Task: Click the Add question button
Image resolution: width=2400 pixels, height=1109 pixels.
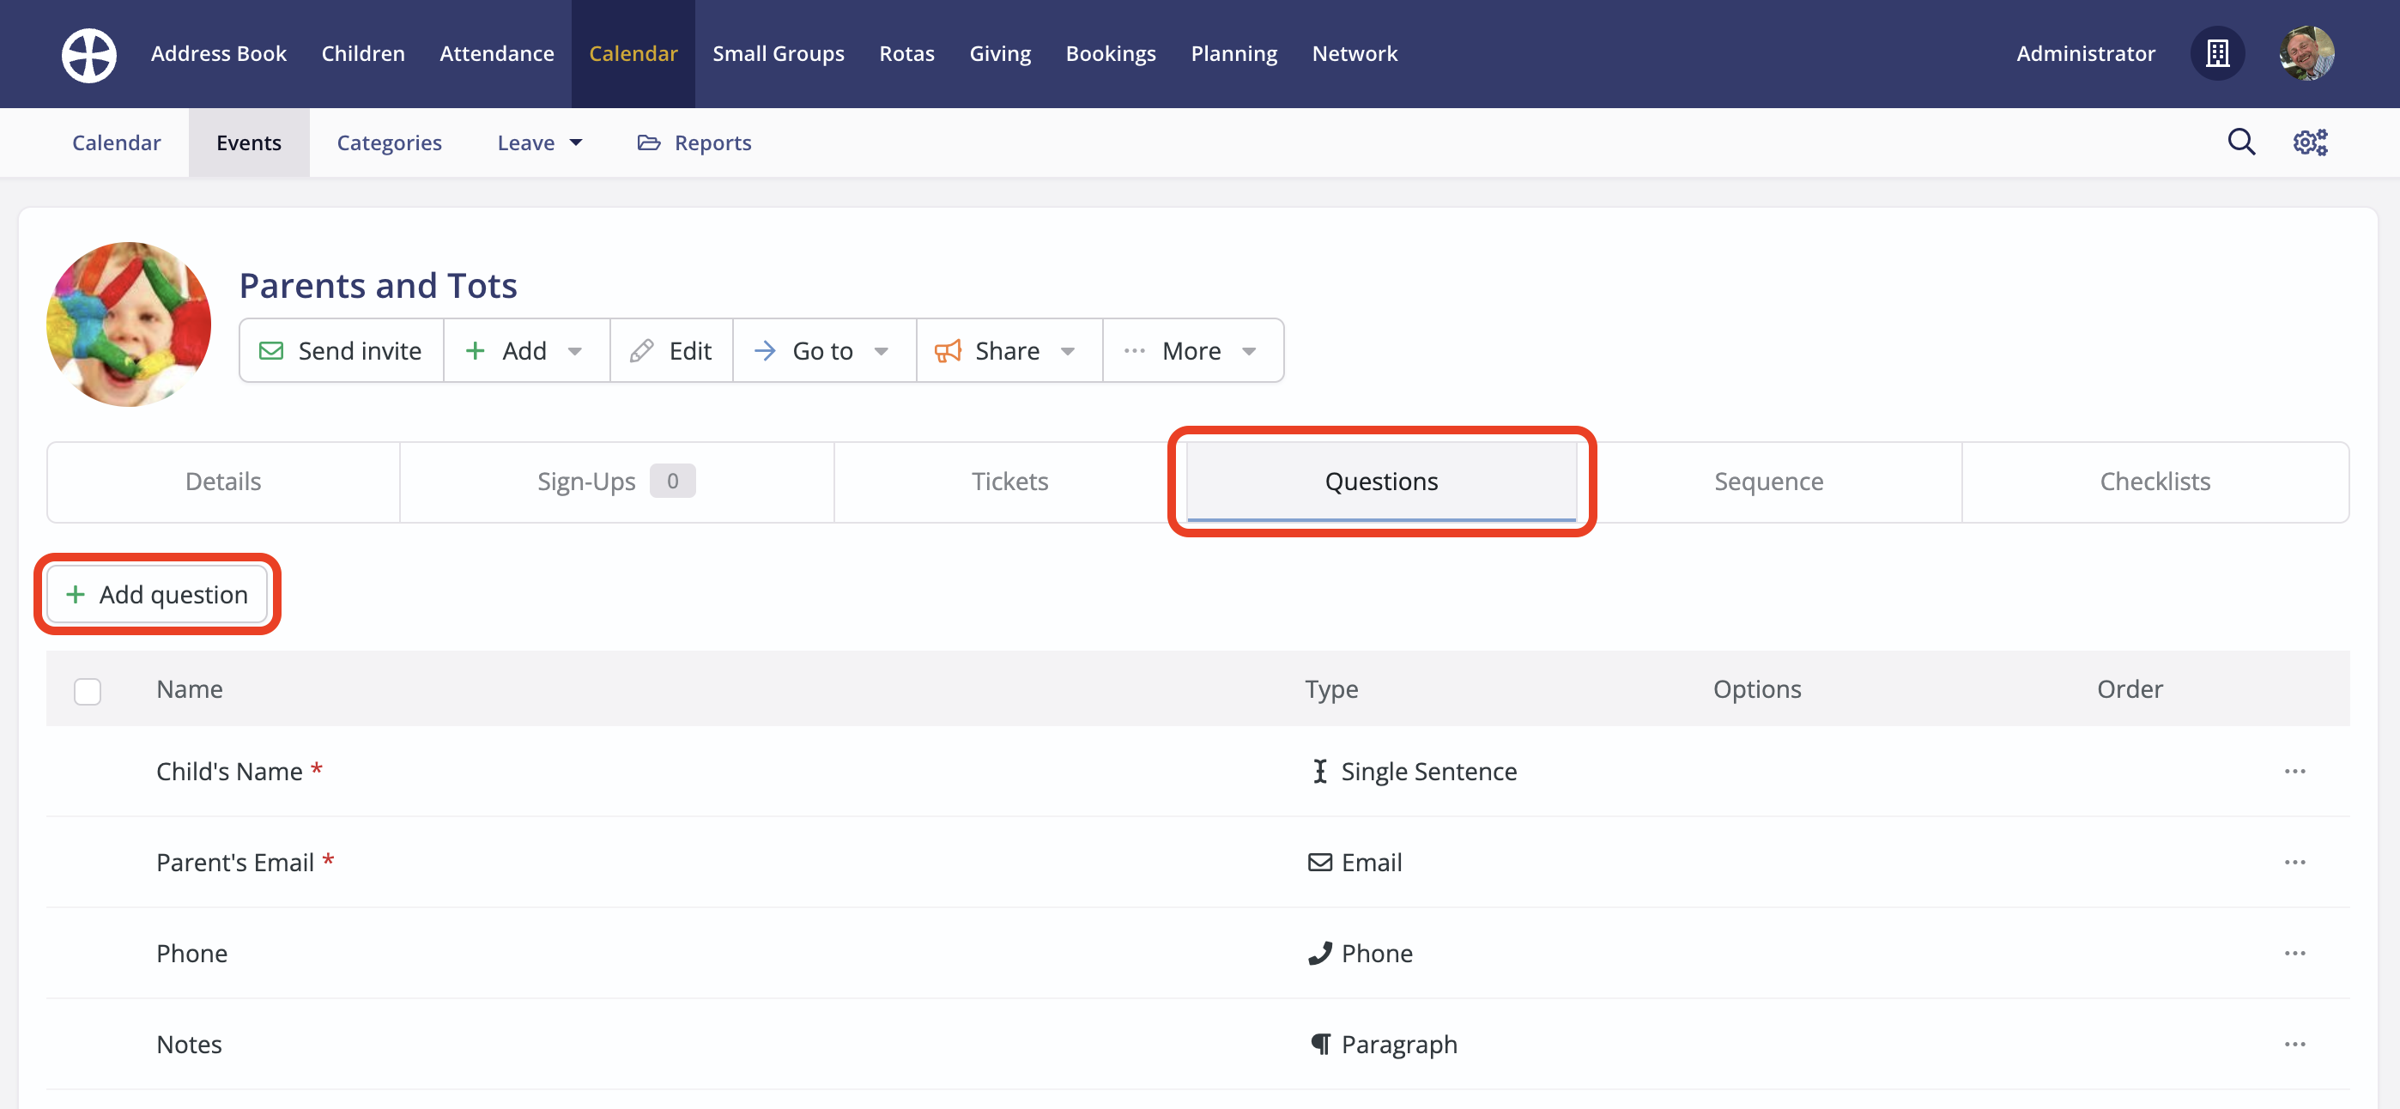Action: [x=156, y=594]
